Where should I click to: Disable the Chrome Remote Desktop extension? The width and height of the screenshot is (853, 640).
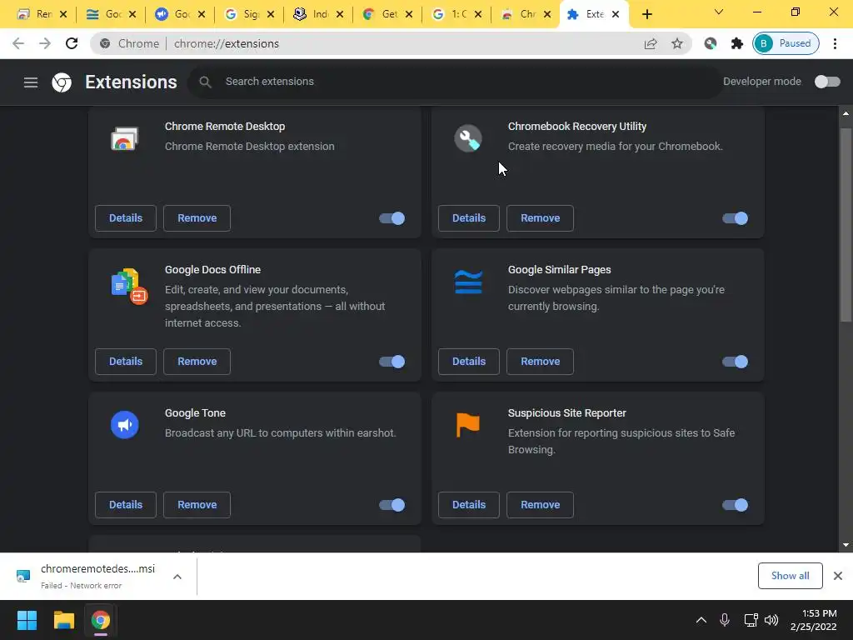(x=392, y=218)
